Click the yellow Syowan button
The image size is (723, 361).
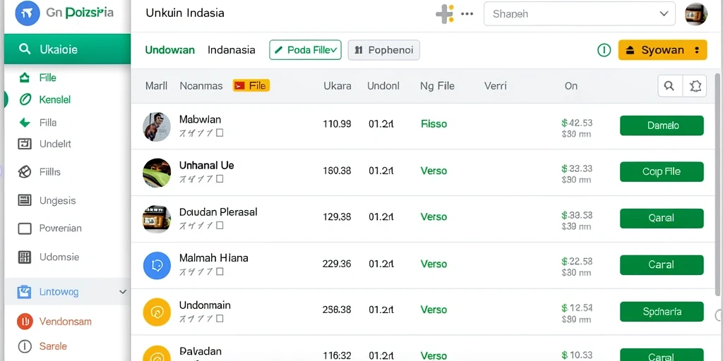[x=662, y=50]
